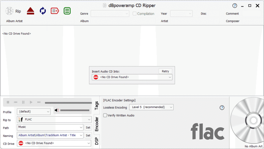The width and height of the screenshot is (264, 149).
Task: Pause playback
Action: (23, 102)
